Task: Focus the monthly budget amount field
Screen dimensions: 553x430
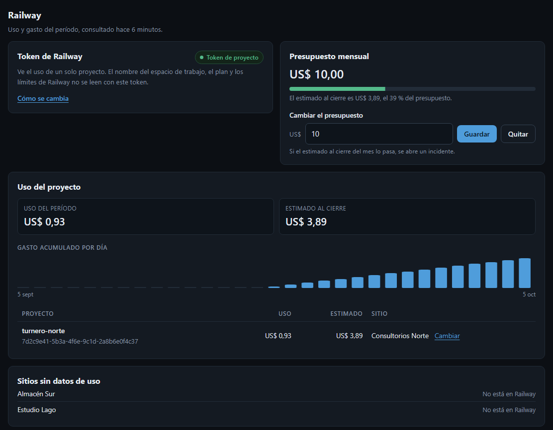Action: [x=379, y=134]
